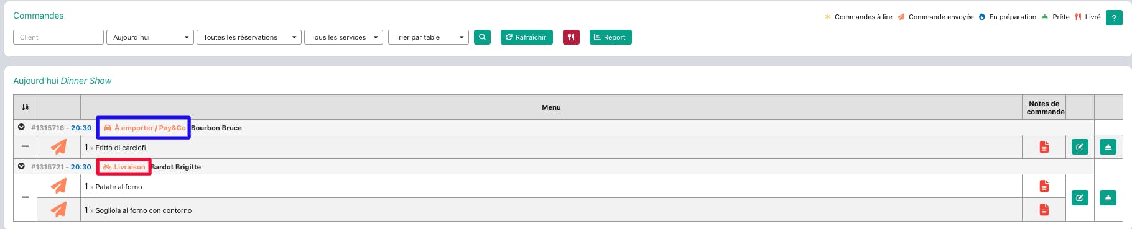Click the Rafraîchir button

[x=527, y=37]
